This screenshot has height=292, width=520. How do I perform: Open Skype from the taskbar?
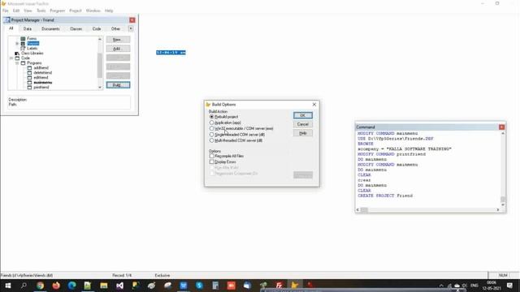[x=199, y=286]
